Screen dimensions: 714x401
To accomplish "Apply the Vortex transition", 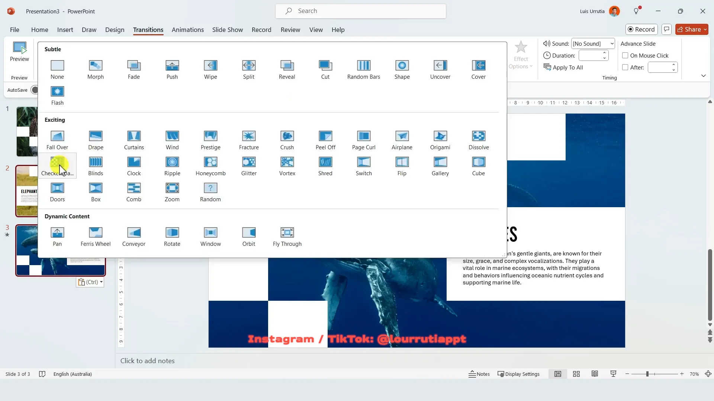I will [287, 166].
